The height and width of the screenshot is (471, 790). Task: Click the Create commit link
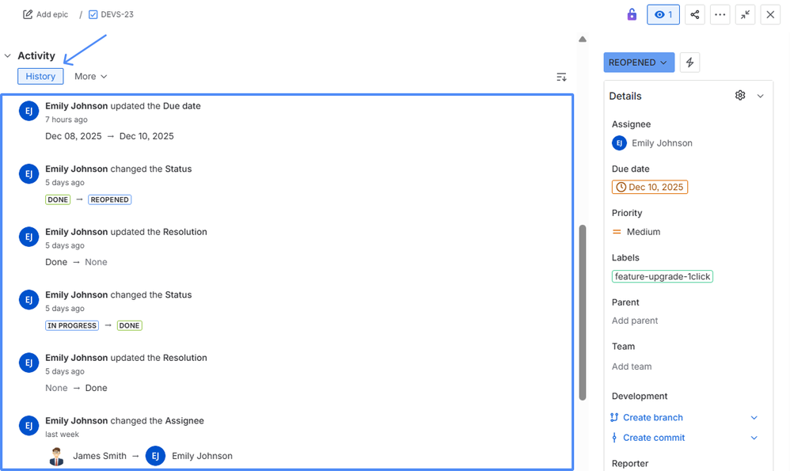[653, 437]
